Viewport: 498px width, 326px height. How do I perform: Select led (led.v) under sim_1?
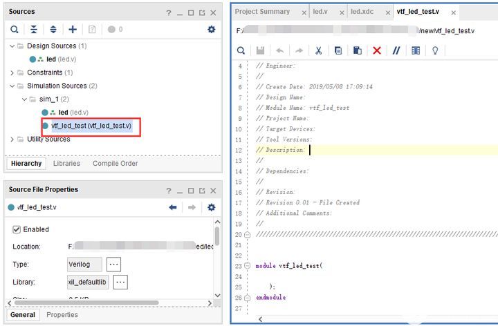pos(65,113)
